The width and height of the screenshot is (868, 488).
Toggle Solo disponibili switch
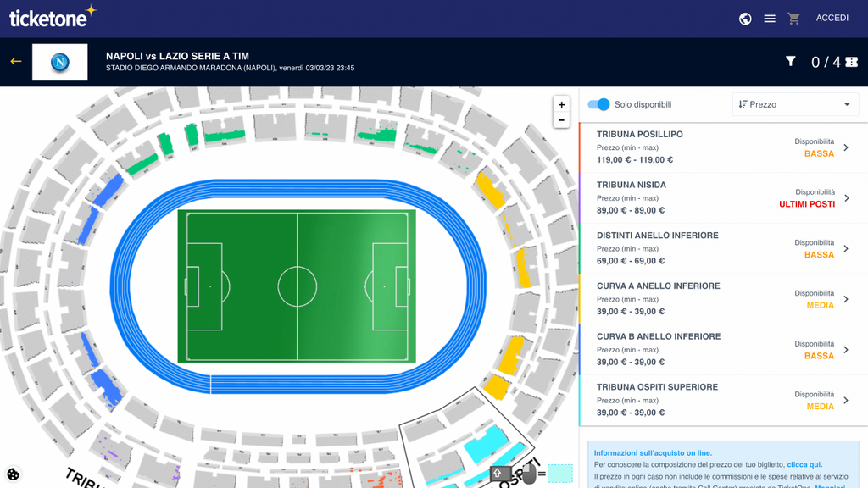598,104
